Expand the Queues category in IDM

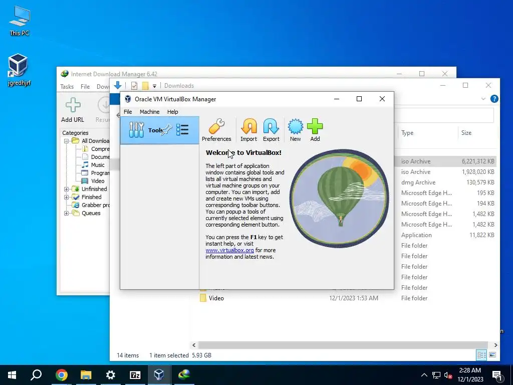[67, 213]
